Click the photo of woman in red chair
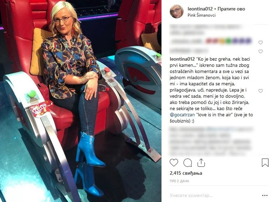Image resolution: width=269 pixels, height=202 pixels. [81, 101]
